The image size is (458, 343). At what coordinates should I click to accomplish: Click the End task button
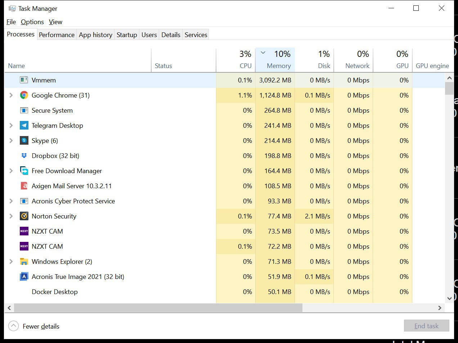(426, 326)
